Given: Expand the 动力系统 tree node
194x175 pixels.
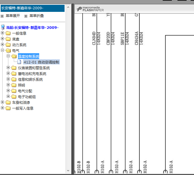Looking at the screenshot, I should pos(2,44).
